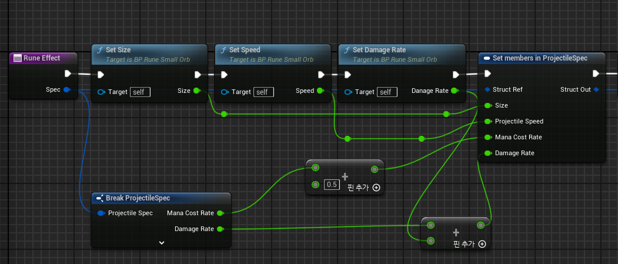Click the self field on Set Size target
The width and height of the screenshot is (618, 264).
coord(141,92)
